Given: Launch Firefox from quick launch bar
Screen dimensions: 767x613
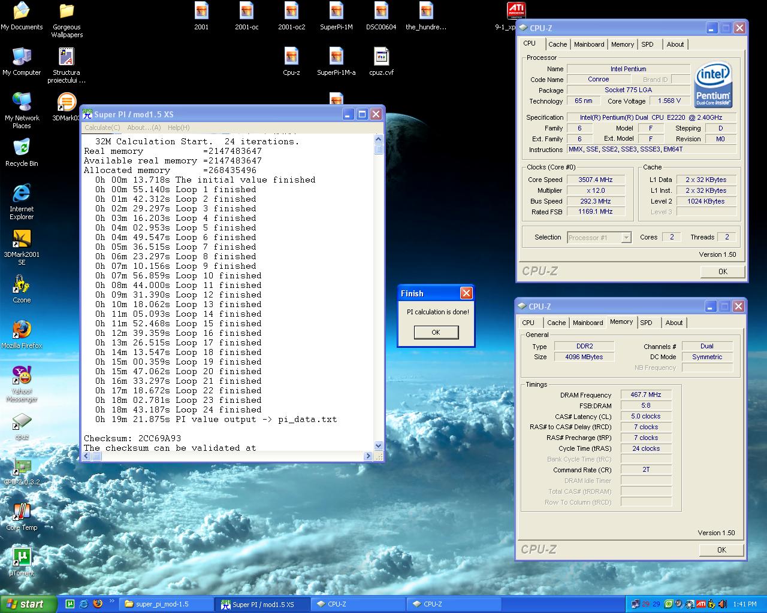Looking at the screenshot, I should tap(98, 604).
